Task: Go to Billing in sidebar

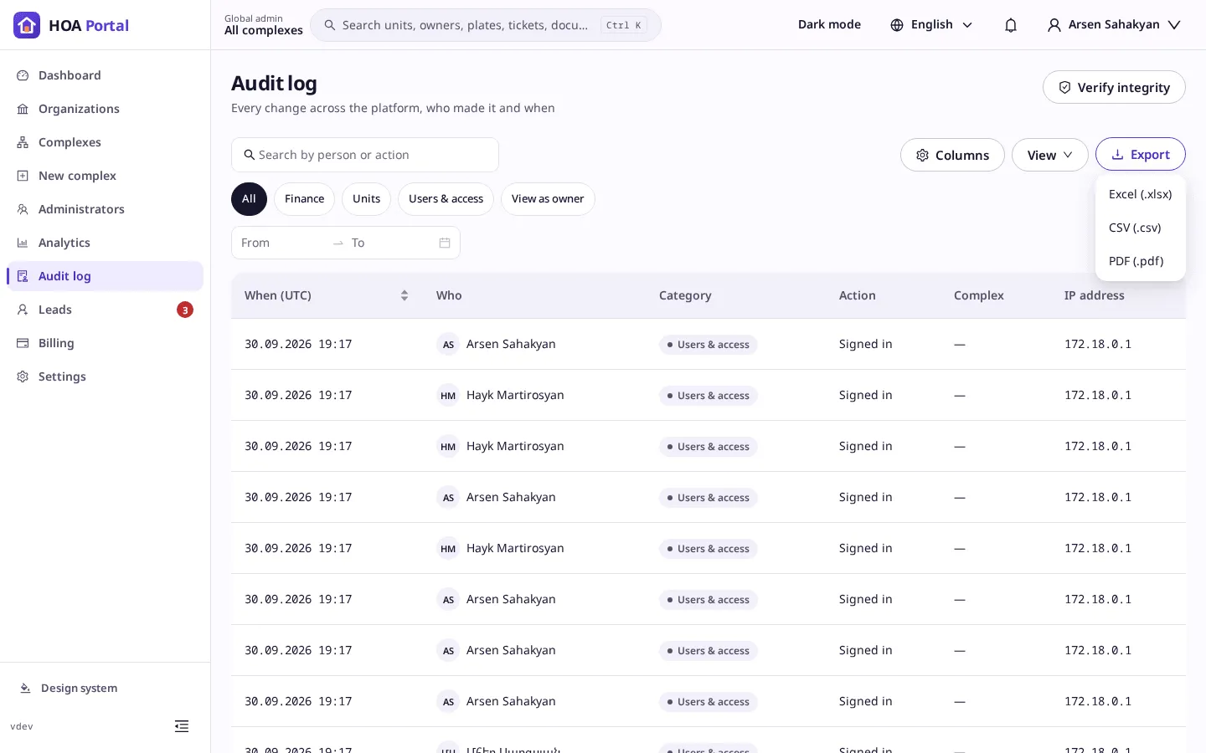Action: tap(105, 343)
